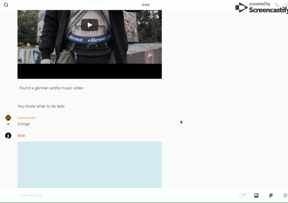Click the image upload icon

[x=256, y=195]
